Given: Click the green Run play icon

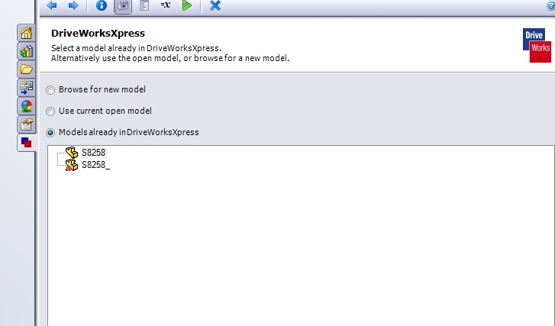Looking at the screenshot, I should [187, 5].
